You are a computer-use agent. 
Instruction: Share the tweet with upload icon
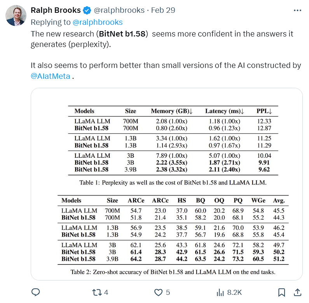(x=298, y=292)
